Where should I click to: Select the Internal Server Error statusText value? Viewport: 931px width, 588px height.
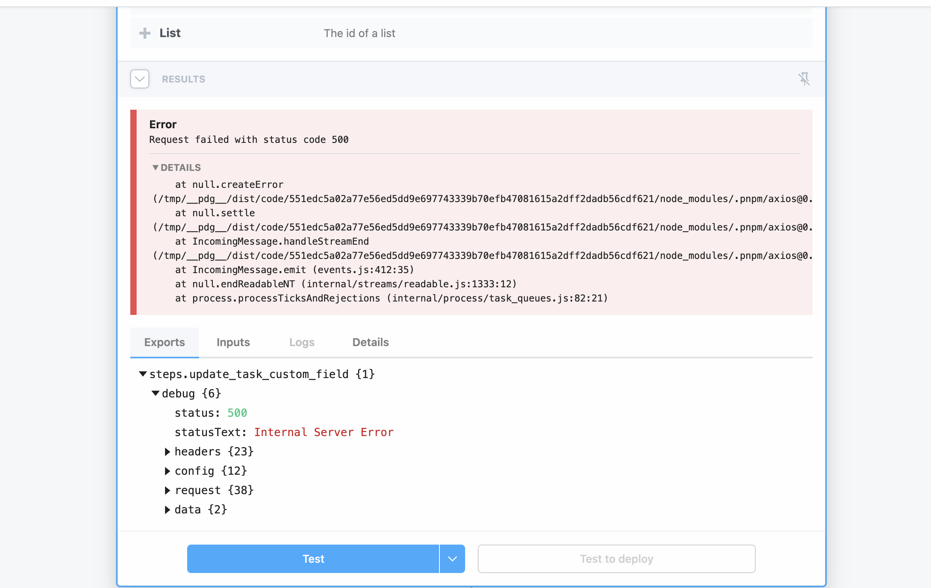(x=324, y=432)
